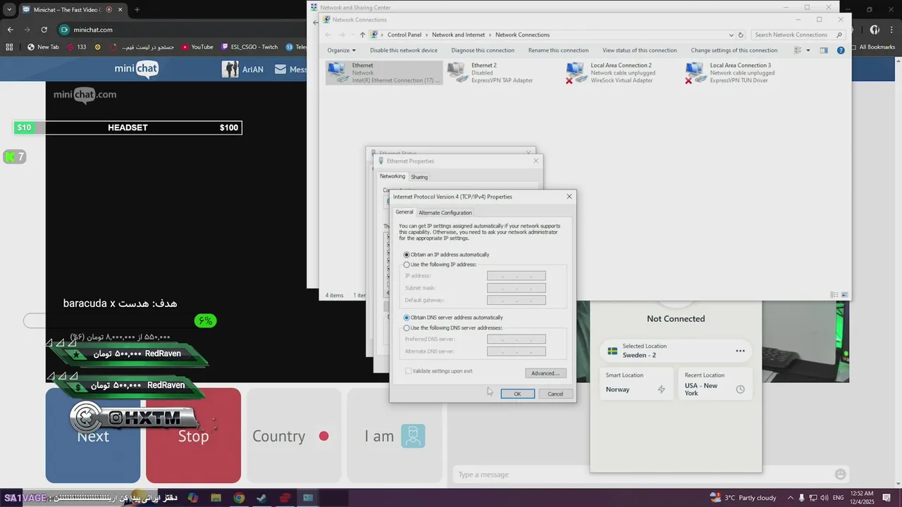Show hidden tray icons chevron
The width and height of the screenshot is (902, 507).
790,498
